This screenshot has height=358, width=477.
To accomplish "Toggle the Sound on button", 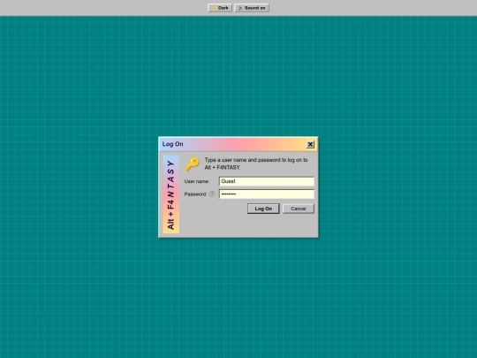I will click(x=252, y=8).
